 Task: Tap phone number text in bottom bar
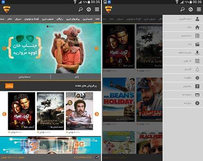(x=83, y=157)
